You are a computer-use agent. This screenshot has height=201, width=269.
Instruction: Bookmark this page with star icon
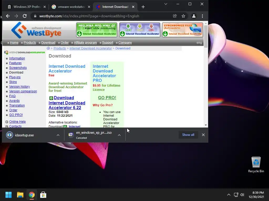point(183,16)
